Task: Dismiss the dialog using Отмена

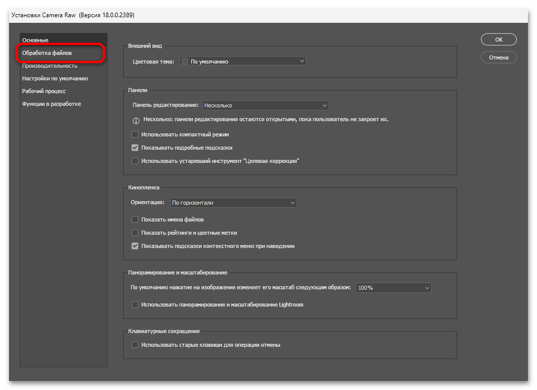Action: [498, 57]
